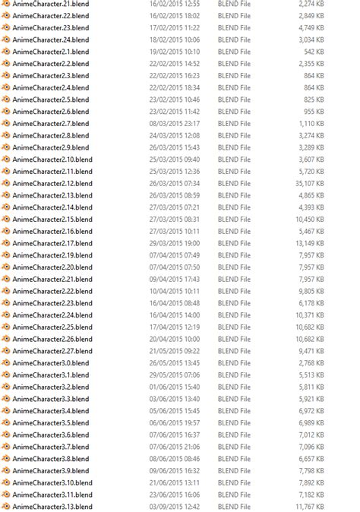Image resolution: width=360 pixels, height=512 pixels.
Task: Click the file name AnimeCharacter2.22.blend
Action: click(x=52, y=291)
